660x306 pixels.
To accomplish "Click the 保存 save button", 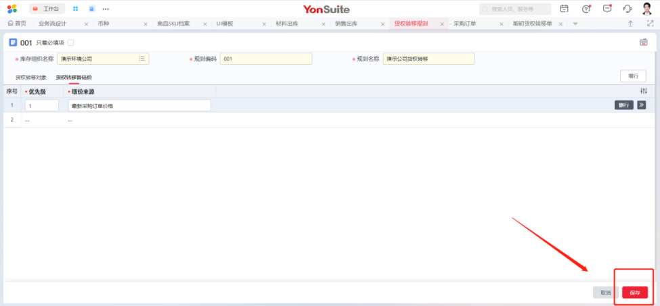I will (x=635, y=293).
